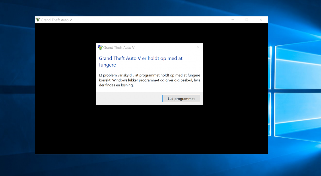Minimize the Grand Theft Auto V main window

pos(233,20)
